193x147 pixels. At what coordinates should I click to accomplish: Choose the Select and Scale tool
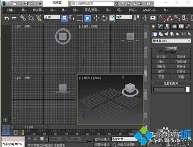[112, 18]
